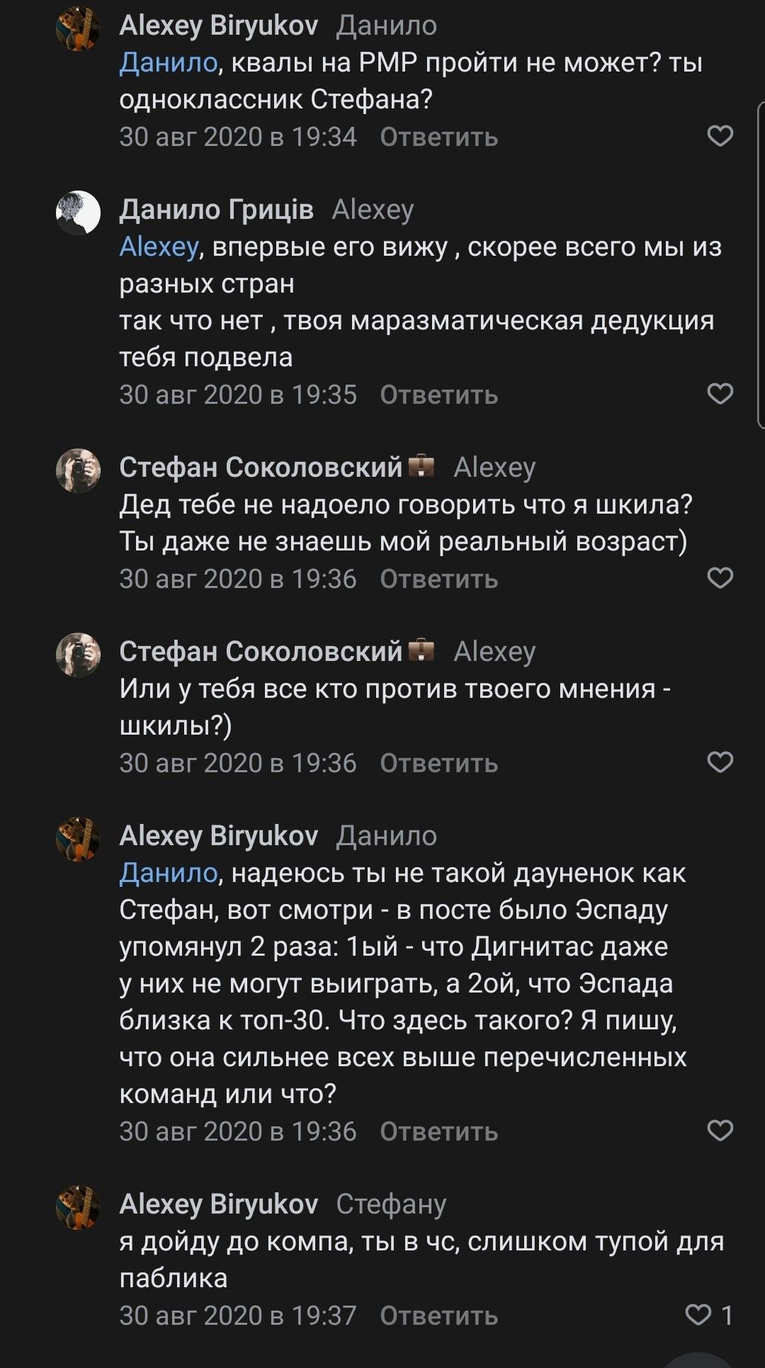Open Стефан Соколовский's name on second comment
Viewport: 765px width, 1368px height.
click(x=261, y=652)
